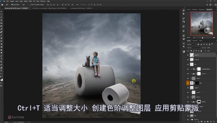The width and height of the screenshot is (217, 123).
Task: Open the File menu
Action: (x=4, y=1)
